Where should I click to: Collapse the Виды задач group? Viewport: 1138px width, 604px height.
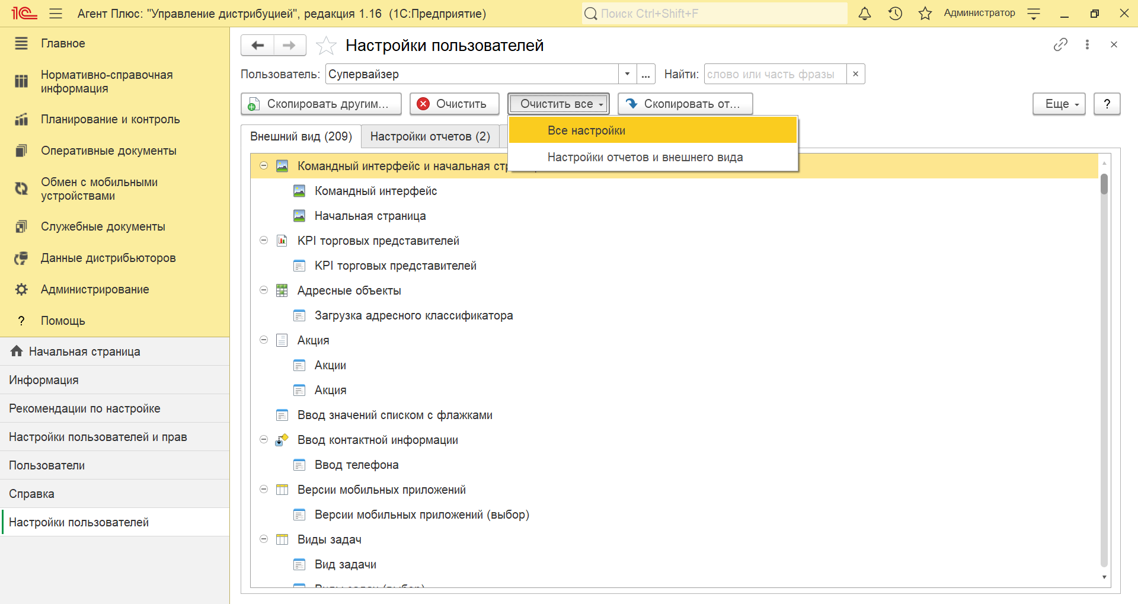point(264,539)
